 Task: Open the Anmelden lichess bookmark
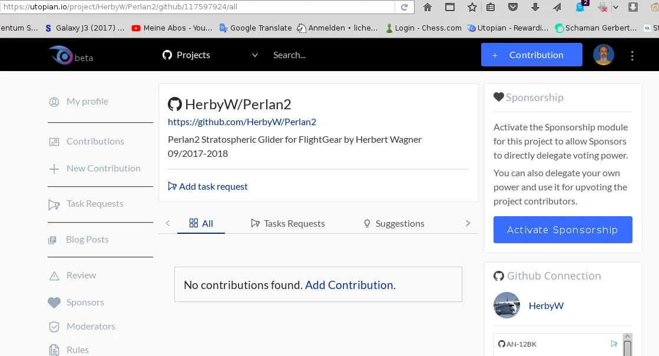[x=337, y=28]
